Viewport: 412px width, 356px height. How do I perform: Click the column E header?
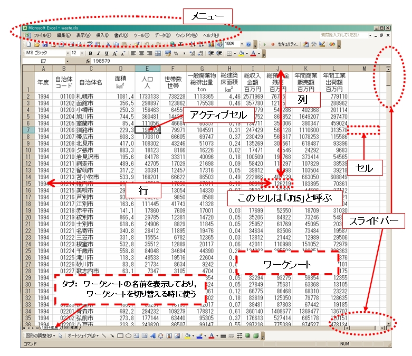tap(147, 69)
